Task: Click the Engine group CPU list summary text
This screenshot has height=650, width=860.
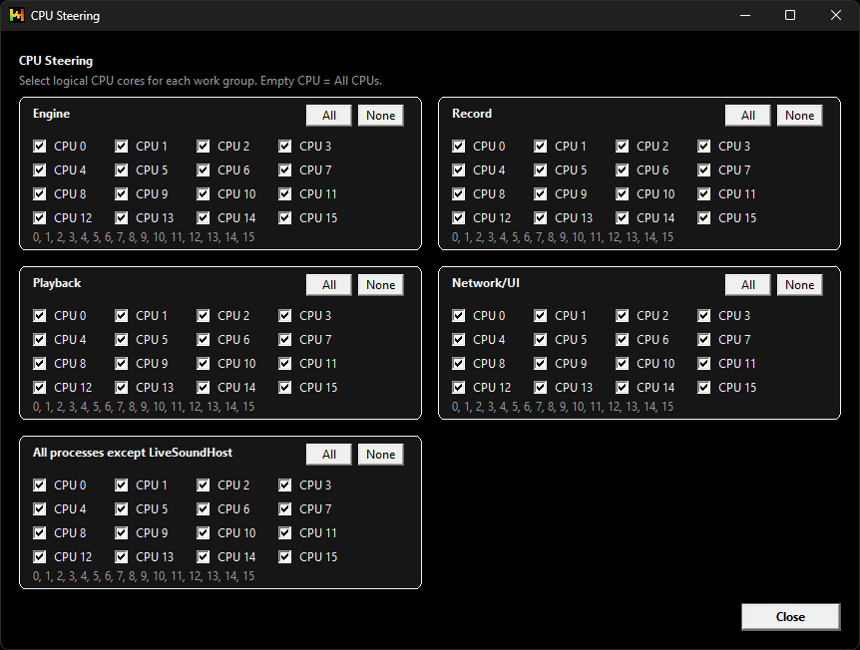Action: (x=144, y=237)
